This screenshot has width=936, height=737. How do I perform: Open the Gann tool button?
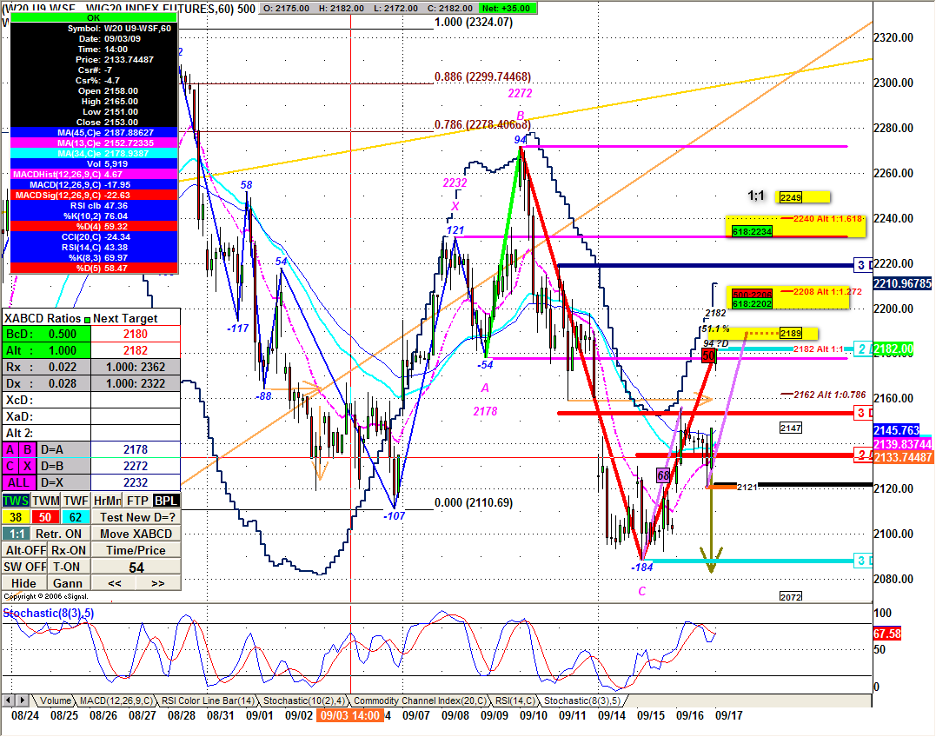[68, 583]
